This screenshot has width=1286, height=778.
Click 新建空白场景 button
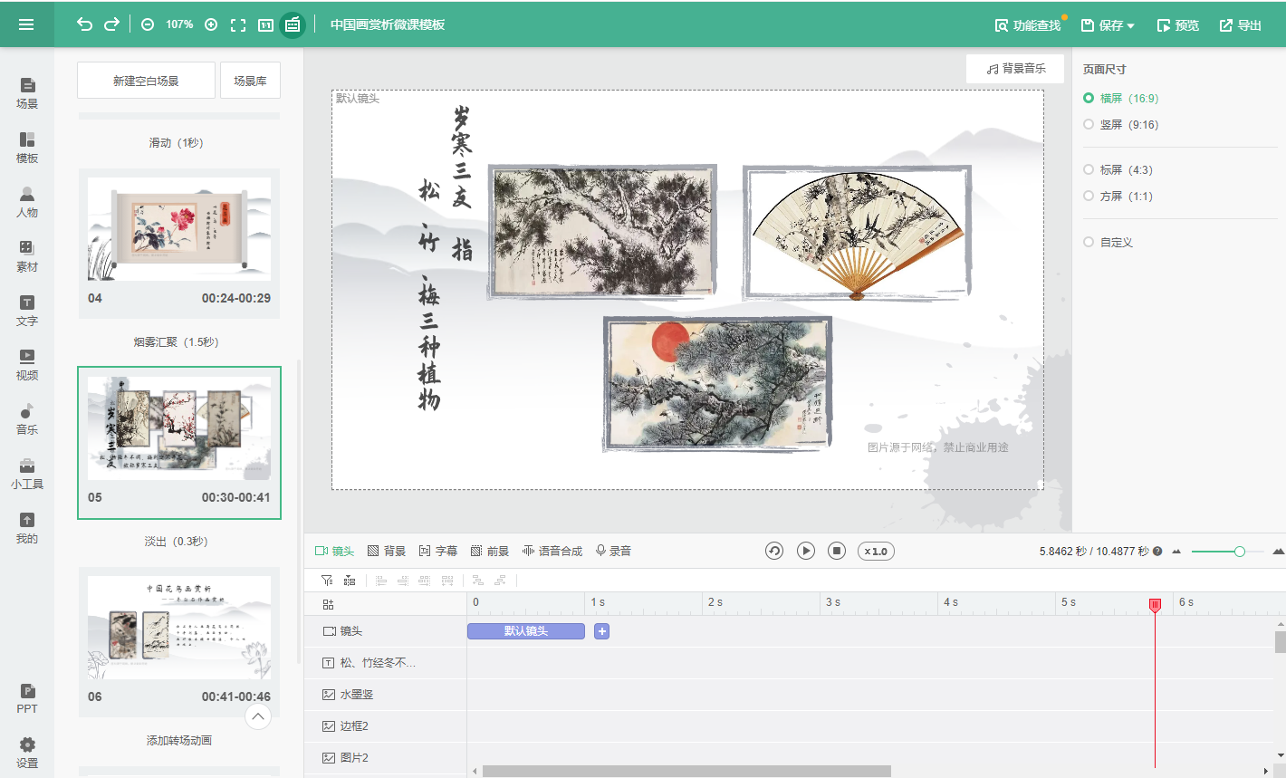click(x=146, y=81)
